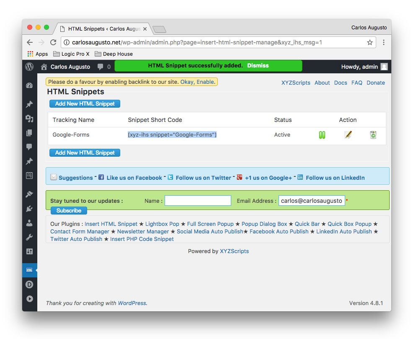This screenshot has height=339, width=416.
Task: Open the Users icon in the sidebar
Action: (x=29, y=223)
